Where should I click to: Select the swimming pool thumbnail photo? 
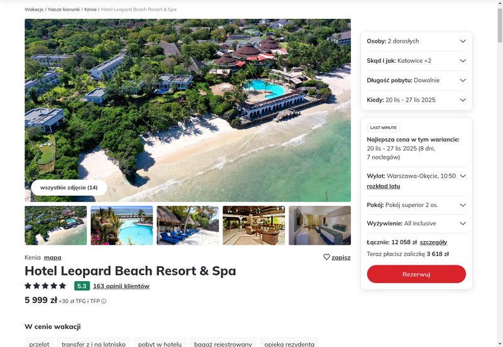click(x=121, y=225)
